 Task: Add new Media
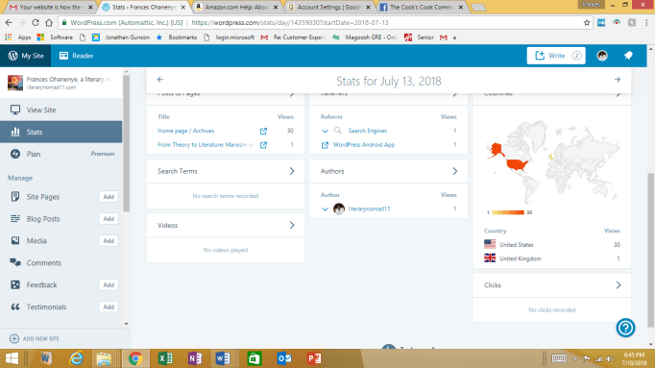(x=109, y=240)
